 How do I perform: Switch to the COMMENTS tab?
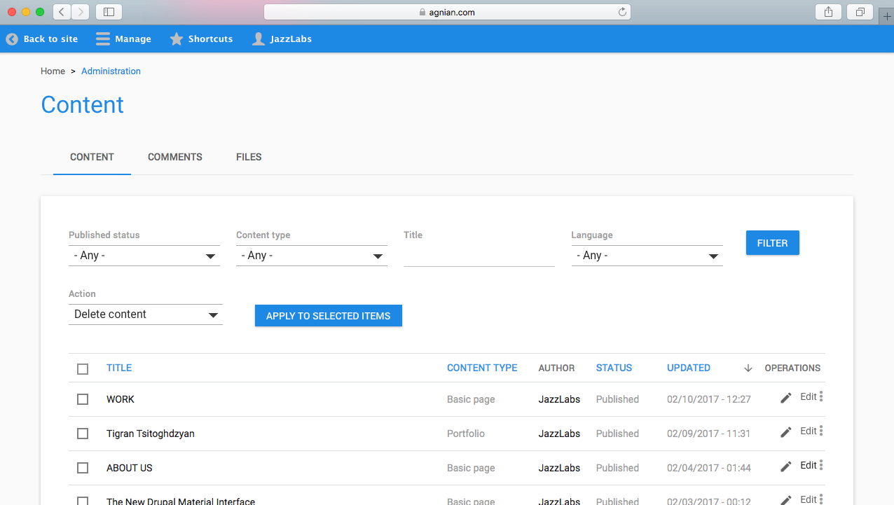(174, 157)
